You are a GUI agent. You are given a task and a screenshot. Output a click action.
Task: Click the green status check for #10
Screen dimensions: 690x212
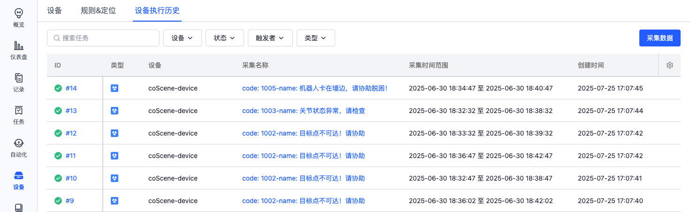(58, 178)
